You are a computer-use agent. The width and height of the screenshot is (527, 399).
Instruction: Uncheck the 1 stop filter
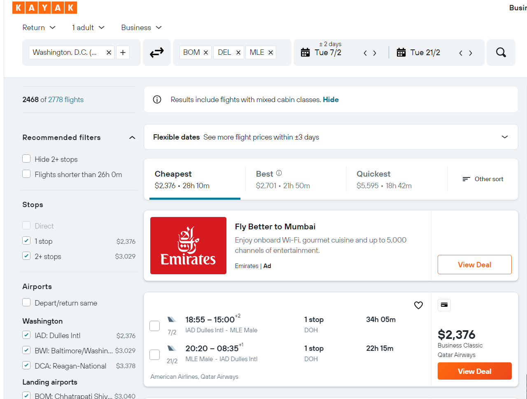(x=26, y=241)
